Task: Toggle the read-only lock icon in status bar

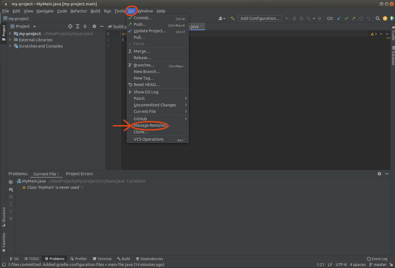Action: point(391,265)
